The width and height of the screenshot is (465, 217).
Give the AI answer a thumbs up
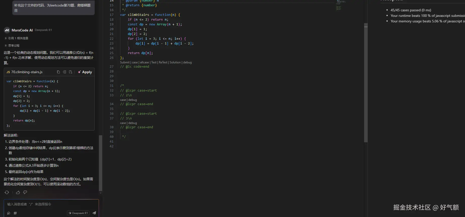[18, 192]
